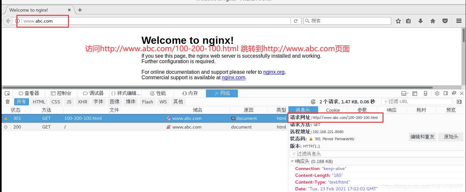Open the devtools settings gear icon
Viewport: 466px width, 192px height.
point(437,93)
